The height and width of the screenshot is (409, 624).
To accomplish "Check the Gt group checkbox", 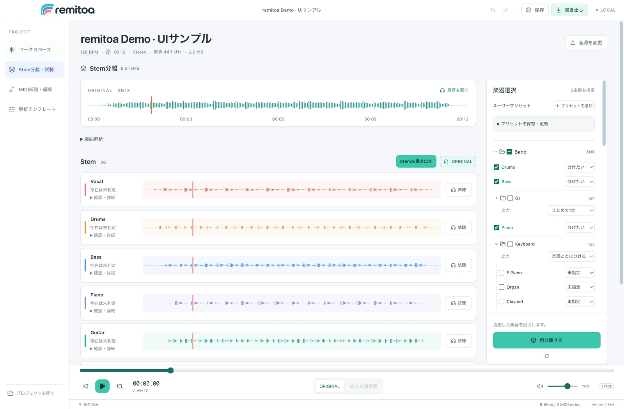I will click(510, 198).
